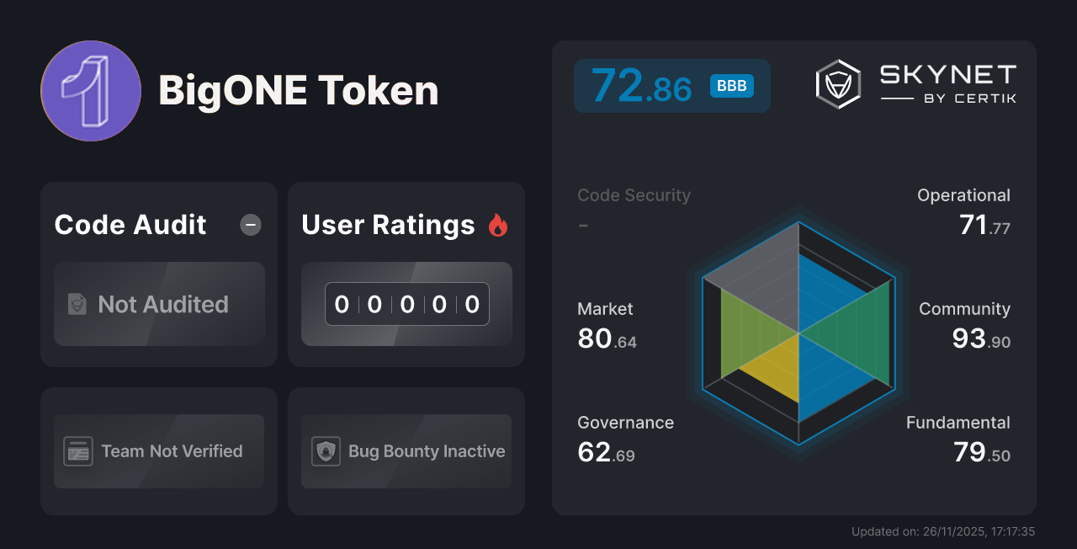
Task: Open the Code Audit section
Action: (x=130, y=225)
